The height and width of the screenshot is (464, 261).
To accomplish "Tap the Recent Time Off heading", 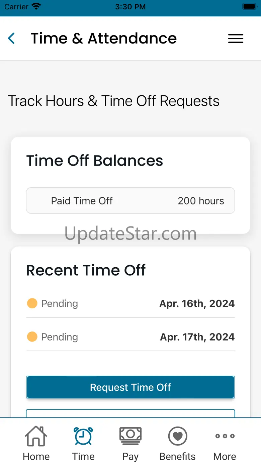I will point(86,270).
